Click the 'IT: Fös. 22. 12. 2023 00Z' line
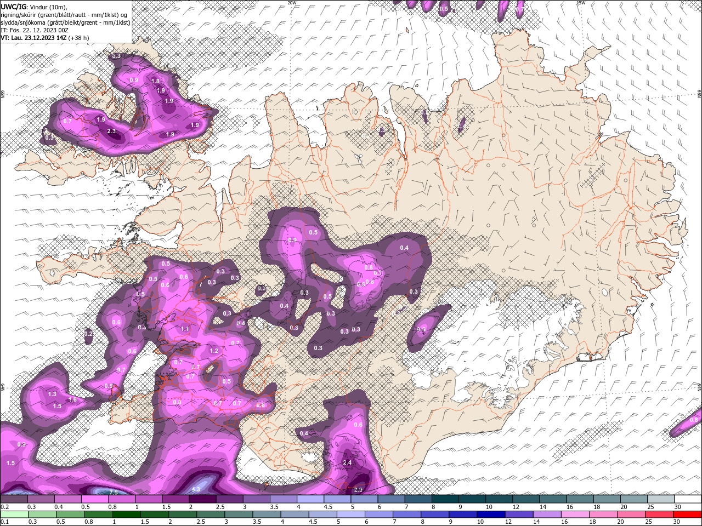Image resolution: width=702 pixels, height=526 pixels. coord(34,30)
